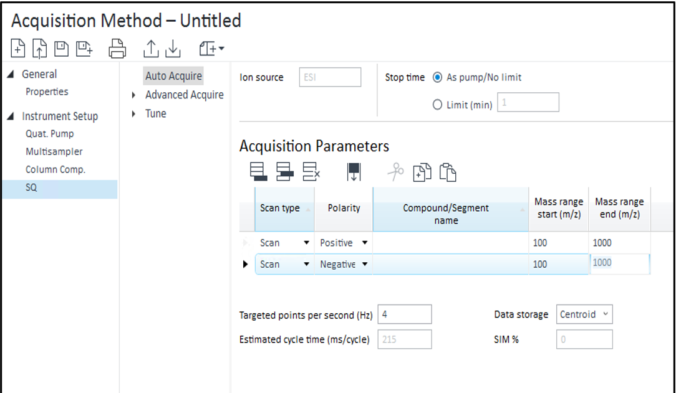Image resolution: width=676 pixels, height=393 pixels.
Task: Expand the Tune node
Action: (133, 113)
